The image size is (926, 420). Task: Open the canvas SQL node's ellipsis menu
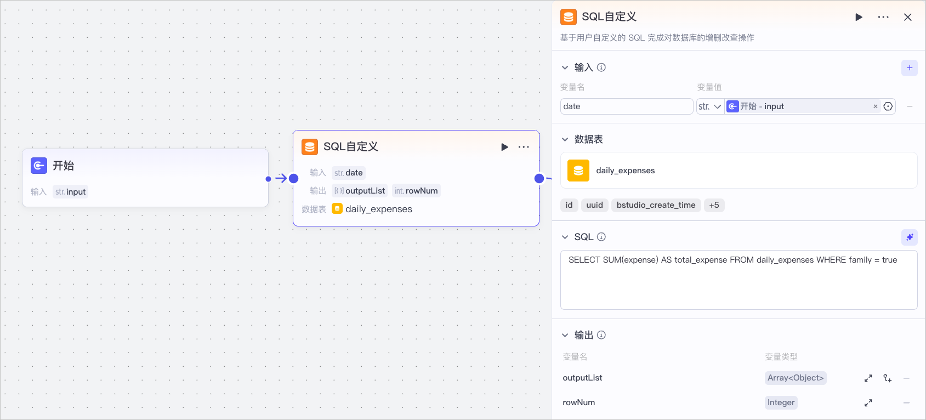coord(524,147)
